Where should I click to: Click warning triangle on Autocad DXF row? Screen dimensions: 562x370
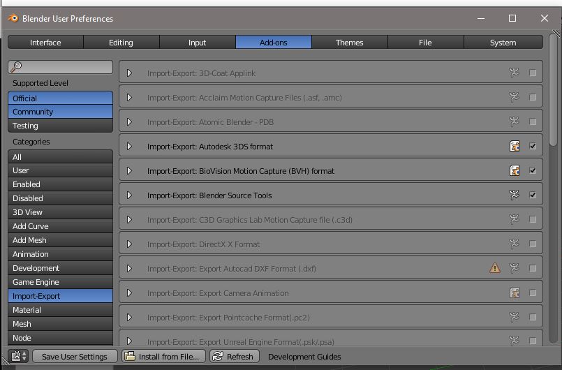click(x=495, y=268)
